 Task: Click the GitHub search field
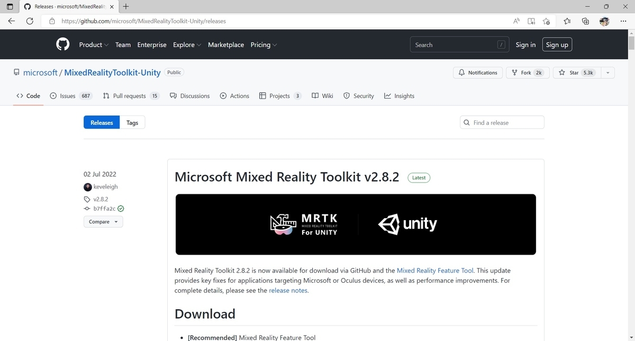pos(459,45)
